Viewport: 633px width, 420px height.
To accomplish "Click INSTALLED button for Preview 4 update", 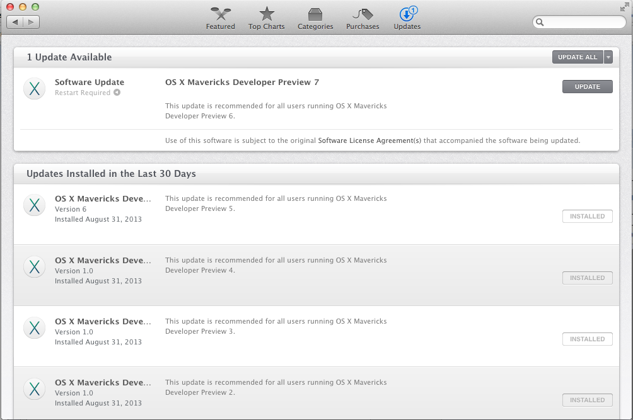I will [588, 278].
